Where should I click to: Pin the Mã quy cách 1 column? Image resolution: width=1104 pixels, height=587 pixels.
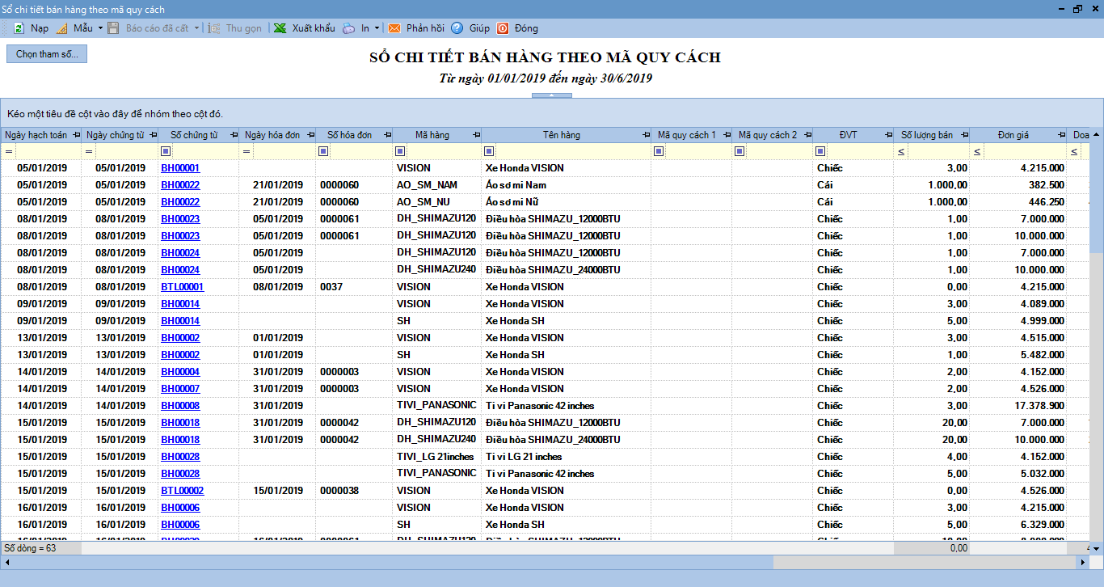[x=727, y=135]
